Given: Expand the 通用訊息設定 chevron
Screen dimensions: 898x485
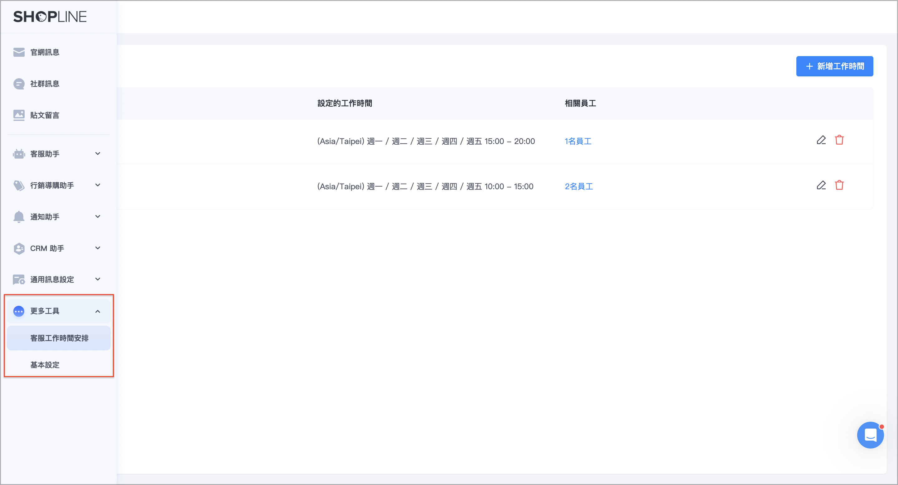Looking at the screenshot, I should pos(98,279).
